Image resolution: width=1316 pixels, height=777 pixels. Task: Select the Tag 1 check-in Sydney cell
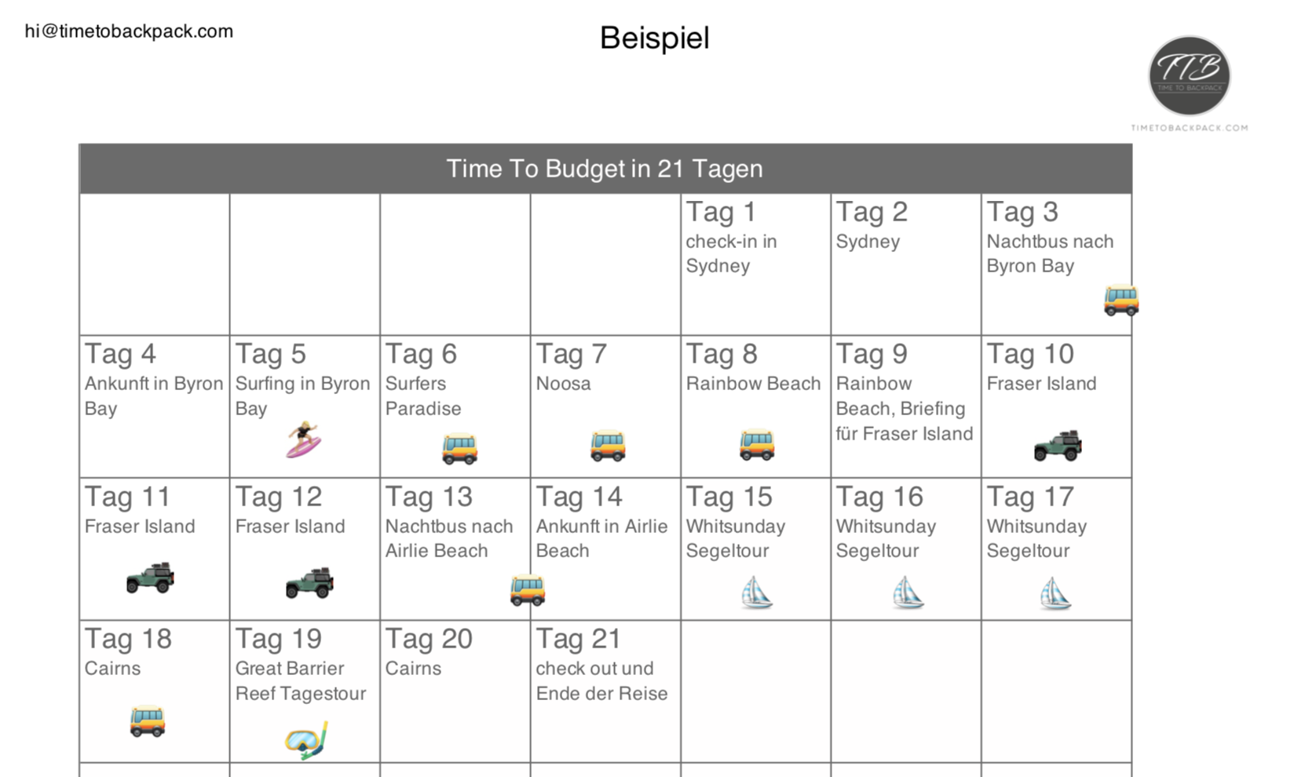(x=755, y=264)
